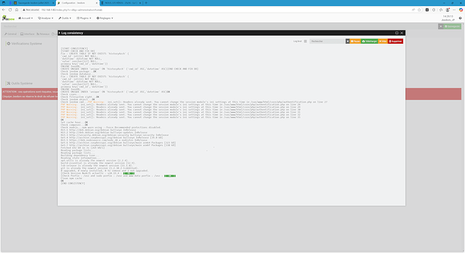Download the log via Télécharger button
The height and width of the screenshot is (253, 465).
click(x=369, y=41)
